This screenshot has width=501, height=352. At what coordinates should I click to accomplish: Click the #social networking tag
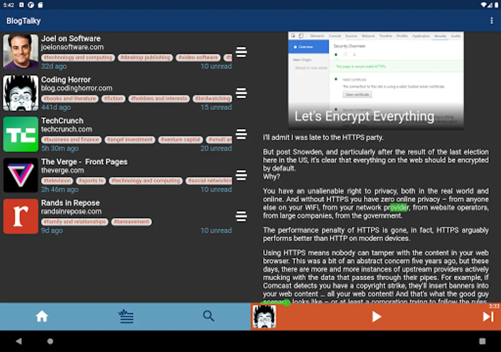(209, 181)
